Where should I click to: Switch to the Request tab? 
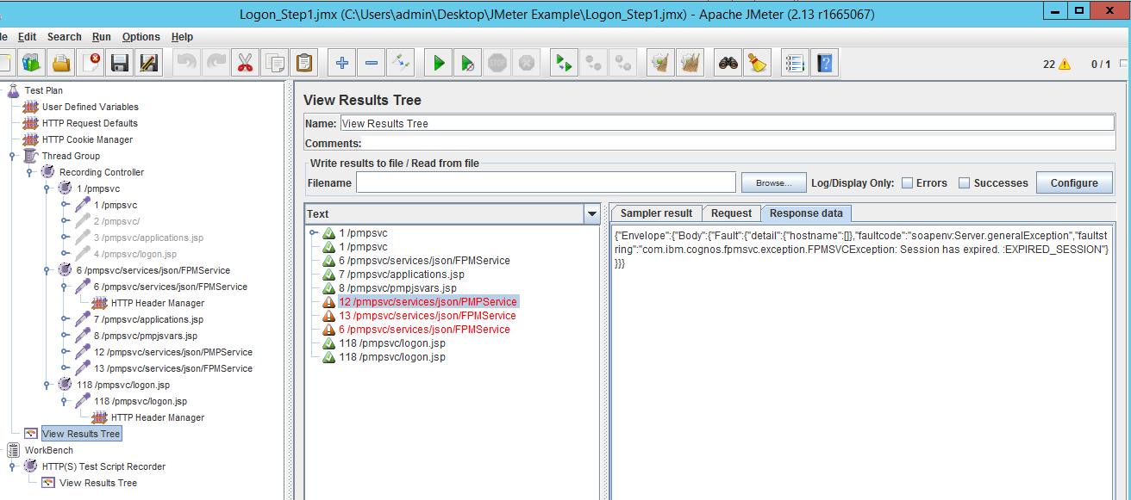coord(732,213)
